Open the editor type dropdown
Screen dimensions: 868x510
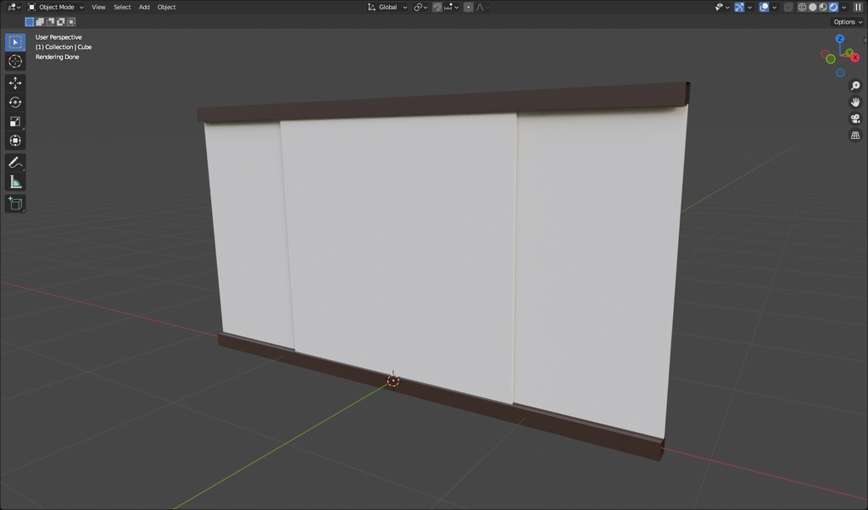point(14,7)
